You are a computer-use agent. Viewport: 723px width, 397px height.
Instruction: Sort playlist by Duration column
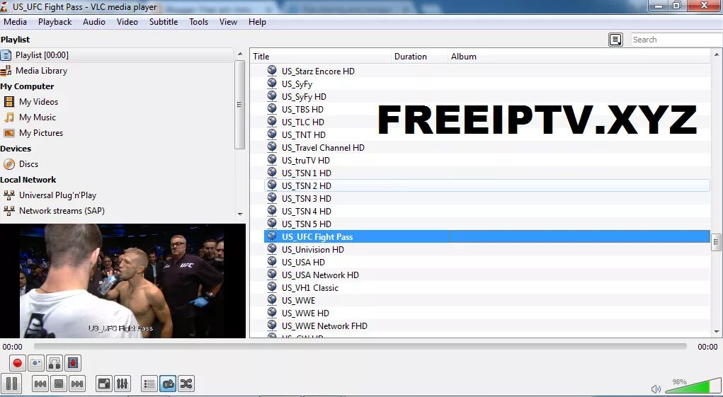(x=420, y=56)
